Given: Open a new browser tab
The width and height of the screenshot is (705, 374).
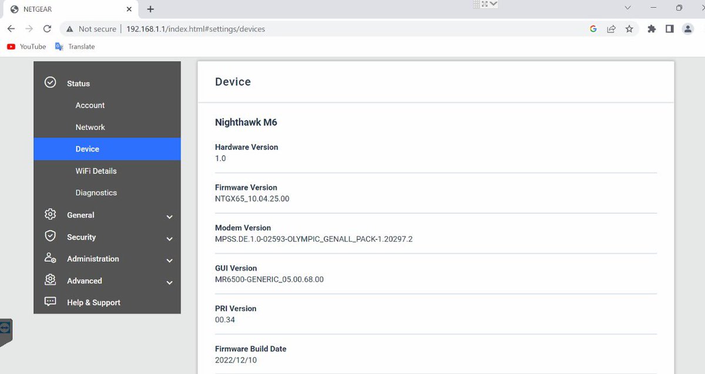Looking at the screenshot, I should [150, 9].
